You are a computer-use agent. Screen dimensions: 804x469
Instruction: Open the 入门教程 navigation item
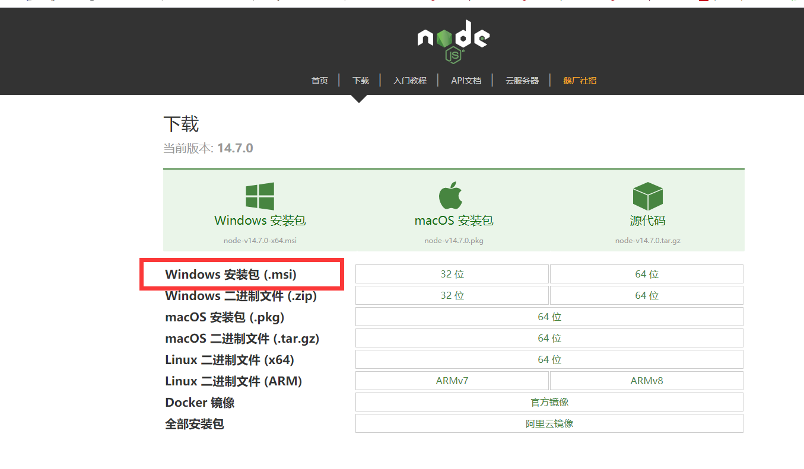tap(410, 81)
